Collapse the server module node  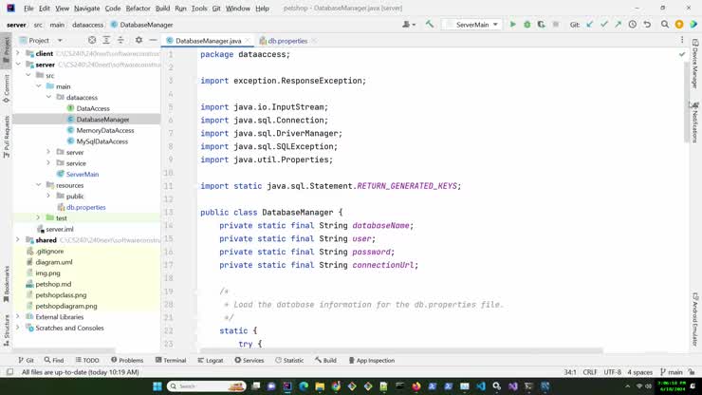(x=18, y=65)
